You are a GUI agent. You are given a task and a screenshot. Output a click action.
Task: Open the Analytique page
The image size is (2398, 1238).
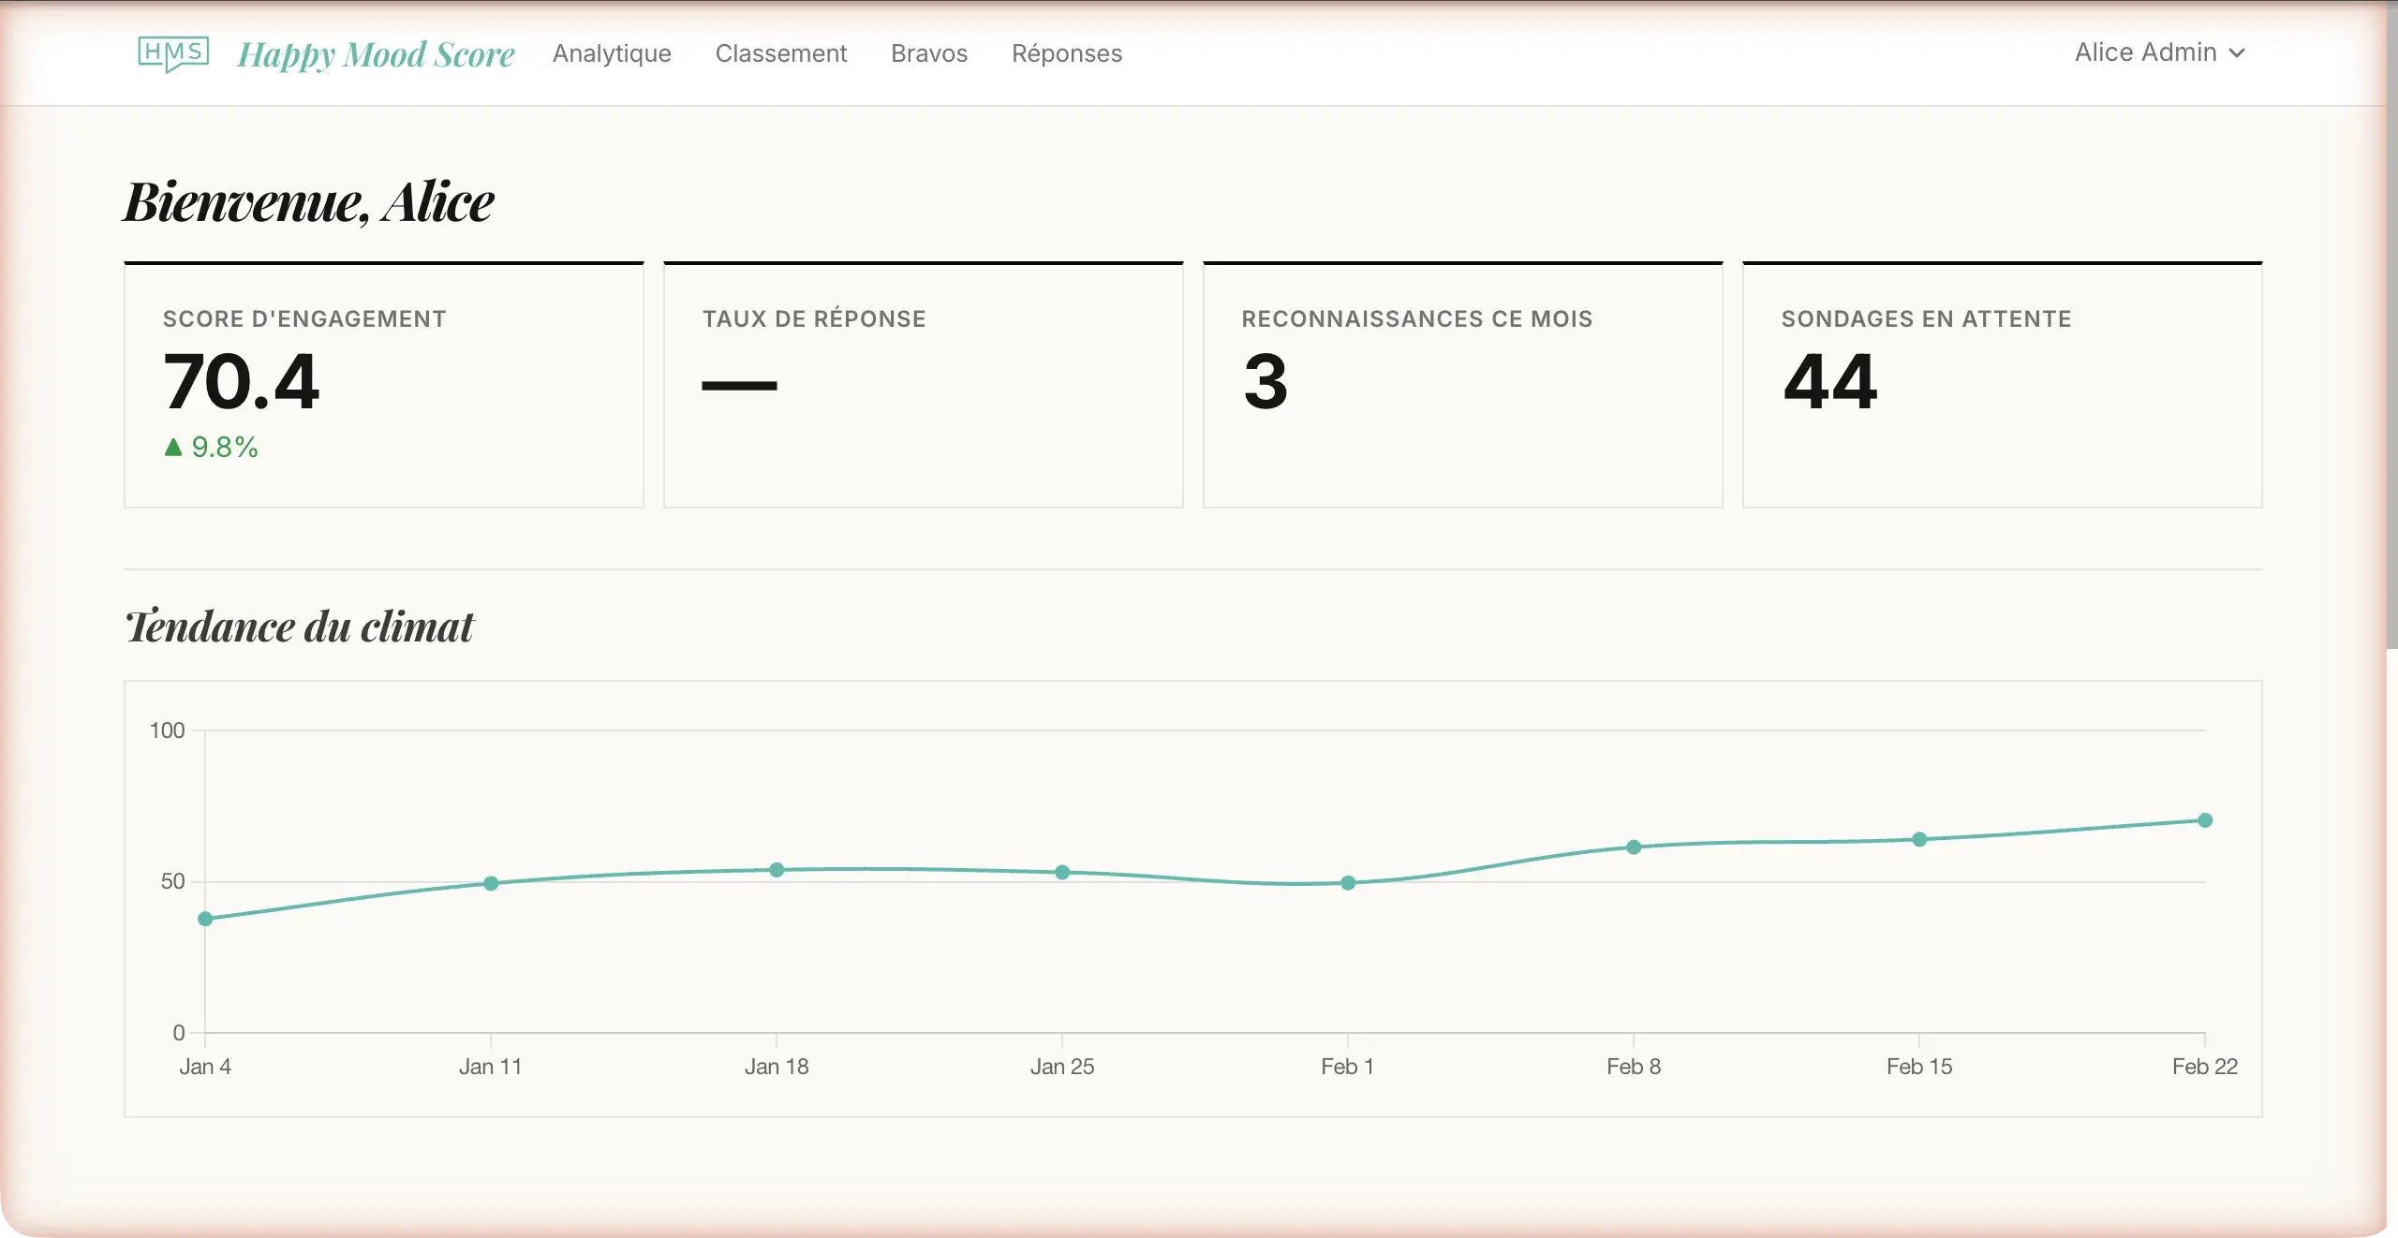click(x=612, y=53)
